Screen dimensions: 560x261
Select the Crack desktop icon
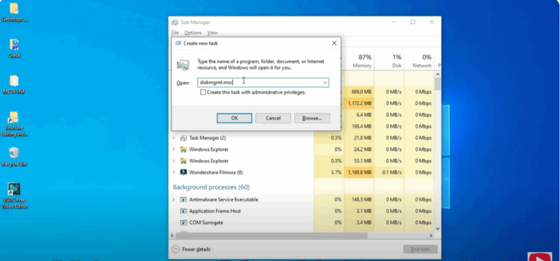(x=14, y=45)
